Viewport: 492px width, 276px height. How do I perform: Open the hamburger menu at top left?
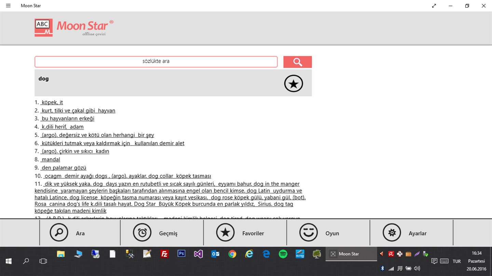[8, 6]
